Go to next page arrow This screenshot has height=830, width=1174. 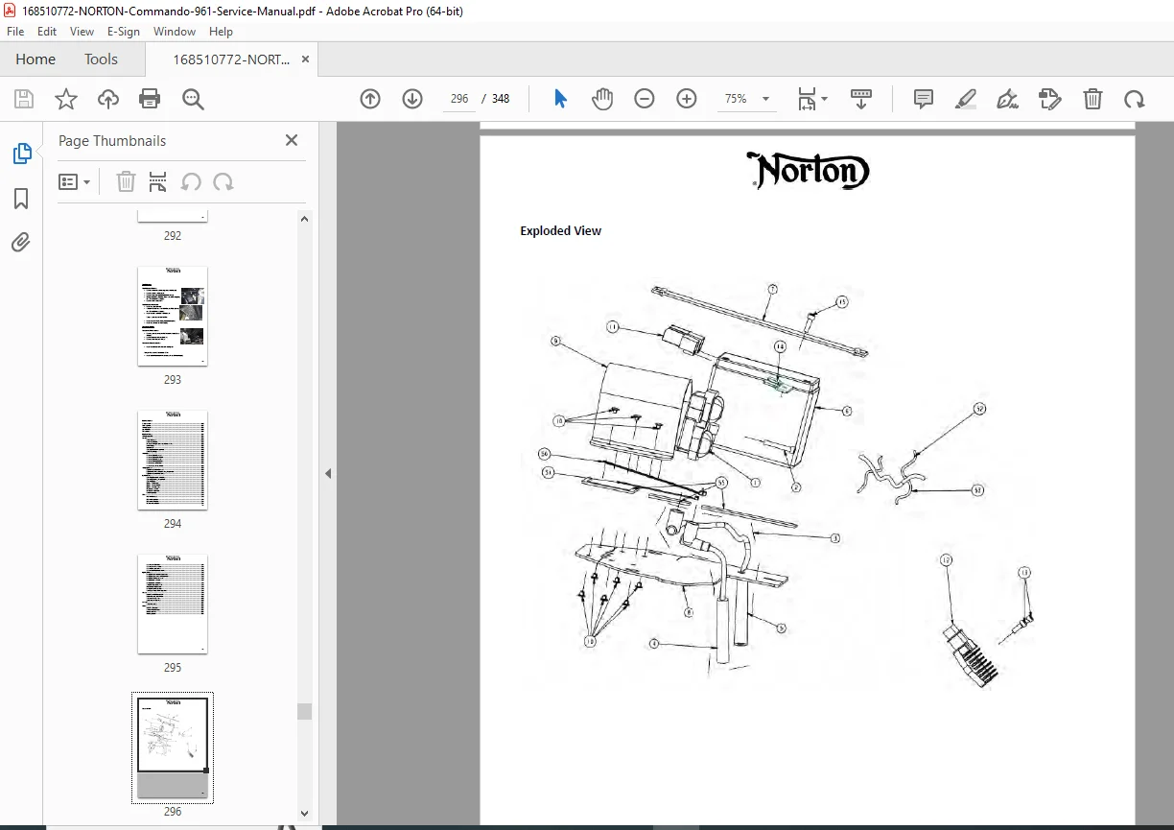[x=412, y=99]
